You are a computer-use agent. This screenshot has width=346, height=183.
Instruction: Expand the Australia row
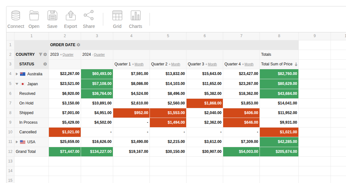point(17,74)
